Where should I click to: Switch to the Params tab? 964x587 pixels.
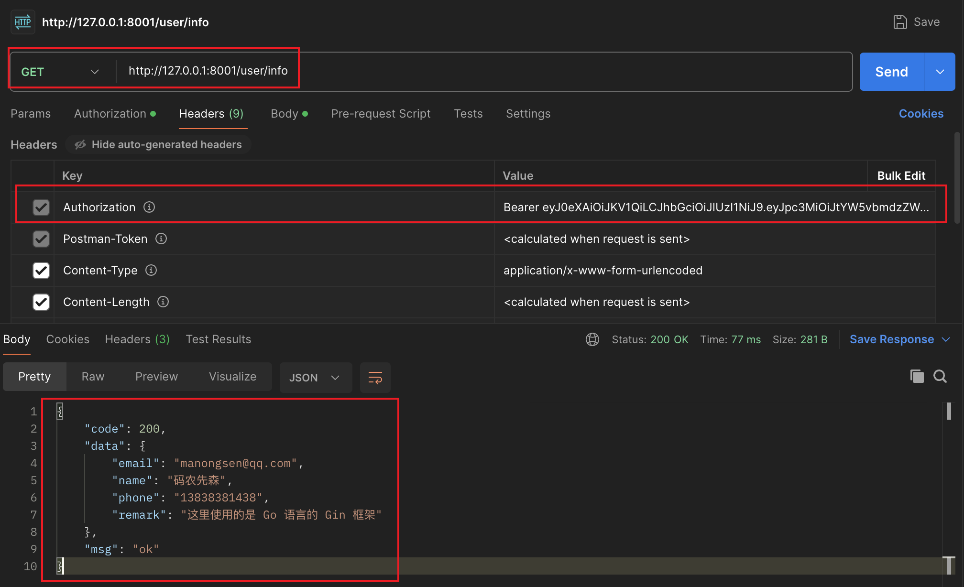(x=31, y=114)
